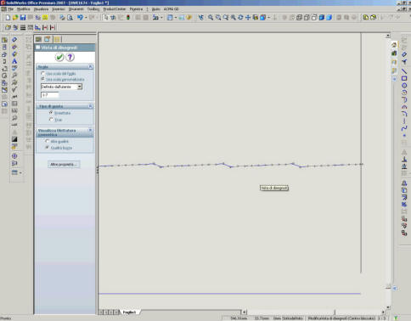This screenshot has height=321, width=411.
Task: Select the Pan (blue cross arrows) tool
Action: (248, 18)
